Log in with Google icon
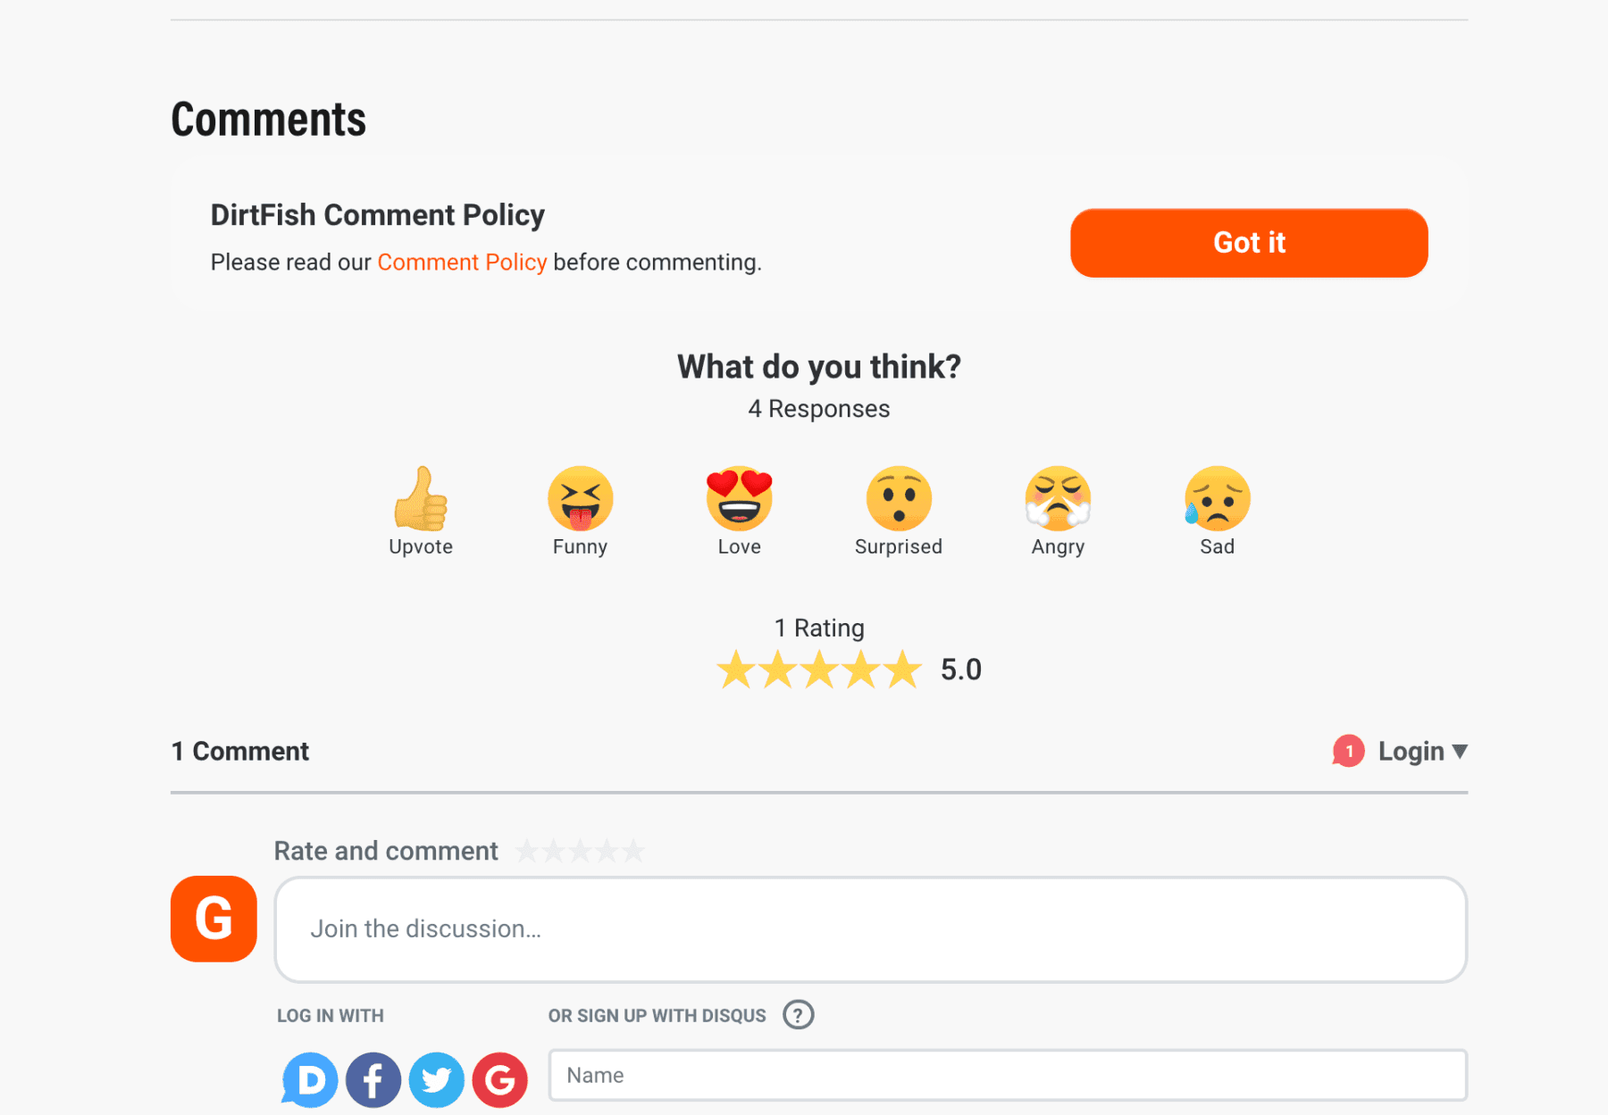 pyautogui.click(x=500, y=1080)
